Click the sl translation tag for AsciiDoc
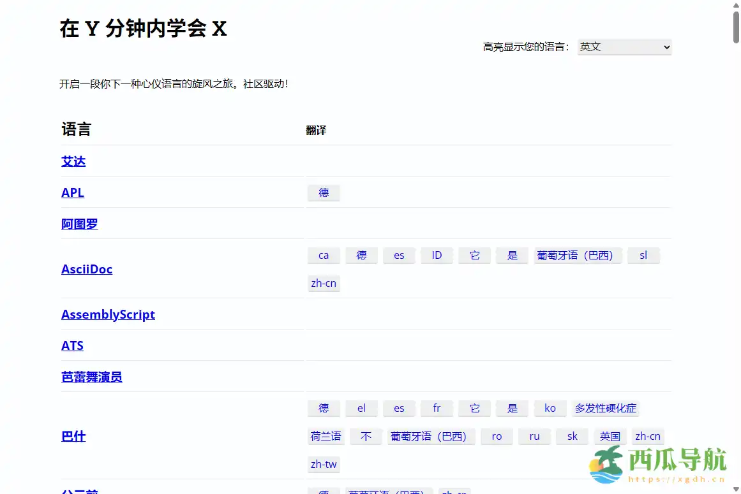This screenshot has width=741, height=494. 643,255
